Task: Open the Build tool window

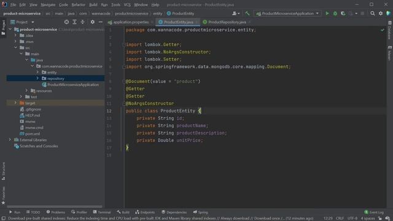Action: (123, 212)
